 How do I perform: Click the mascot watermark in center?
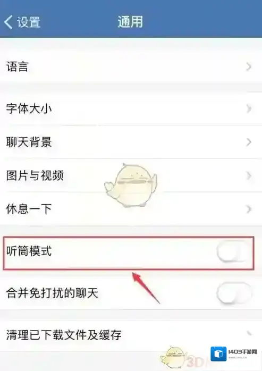(131, 186)
